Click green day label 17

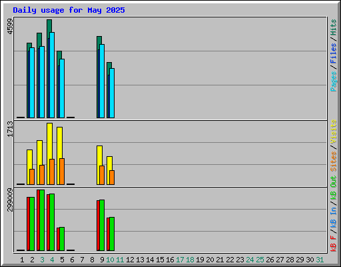pyautogui.click(x=180, y=260)
